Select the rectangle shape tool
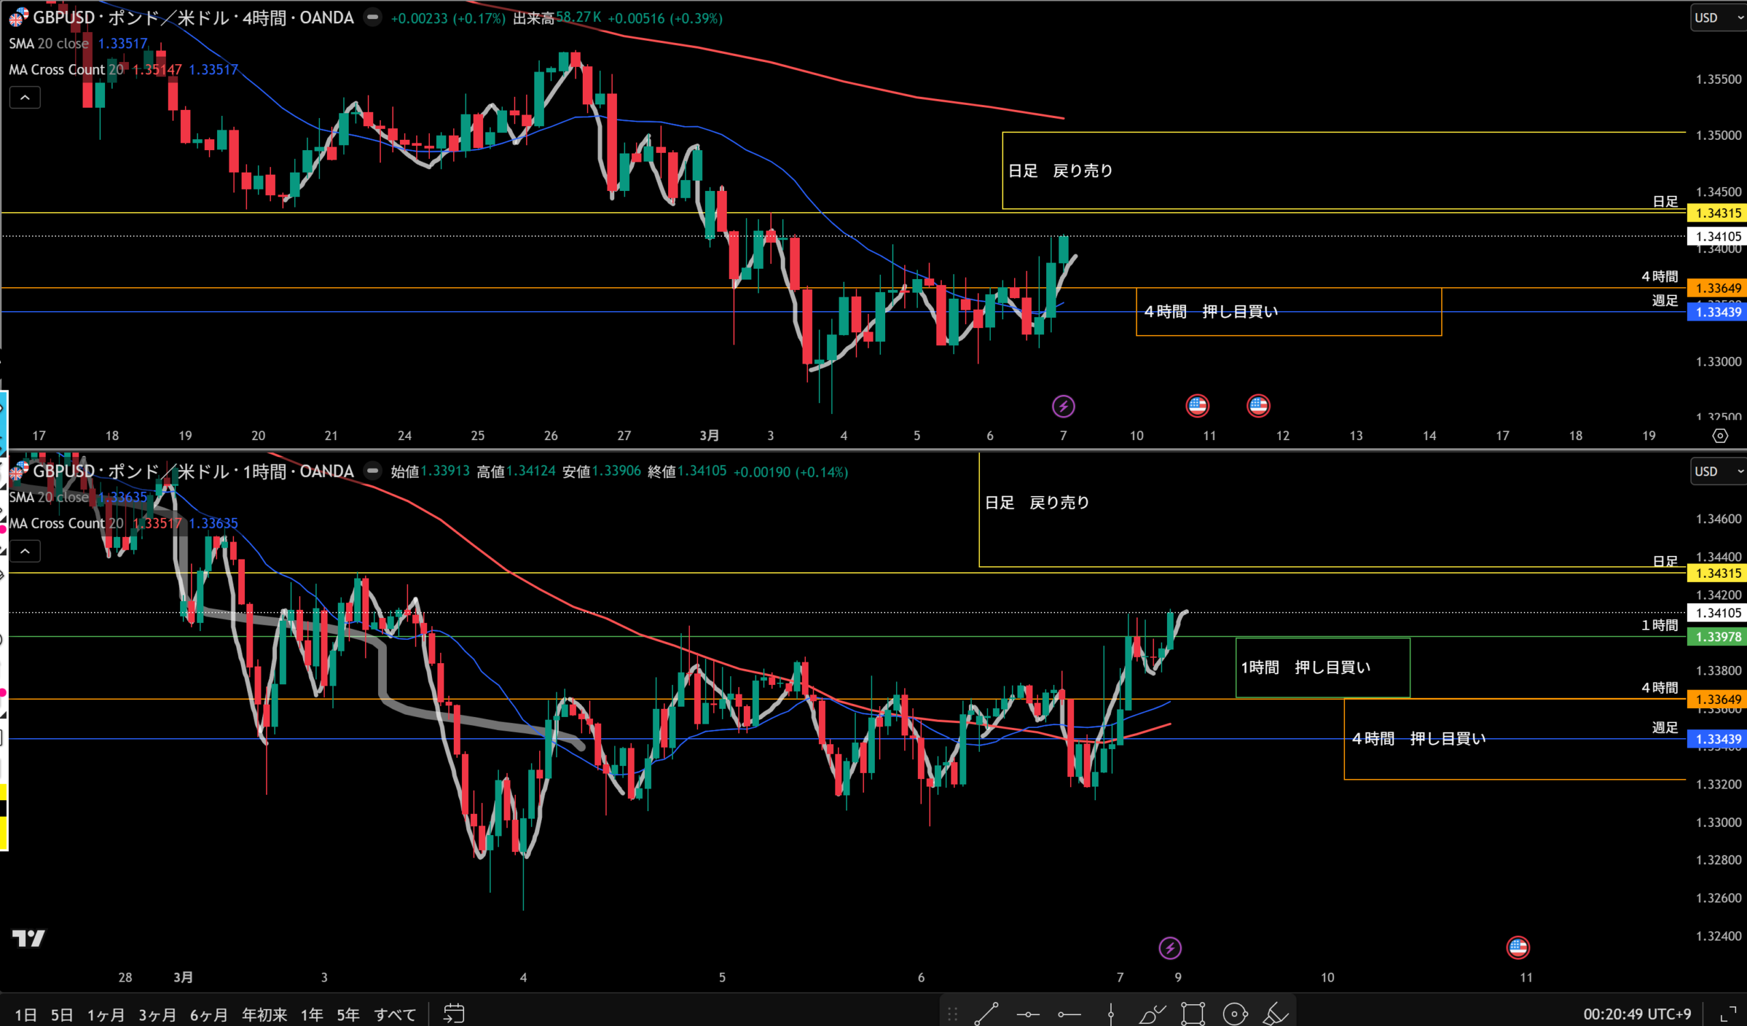 (x=1193, y=1014)
